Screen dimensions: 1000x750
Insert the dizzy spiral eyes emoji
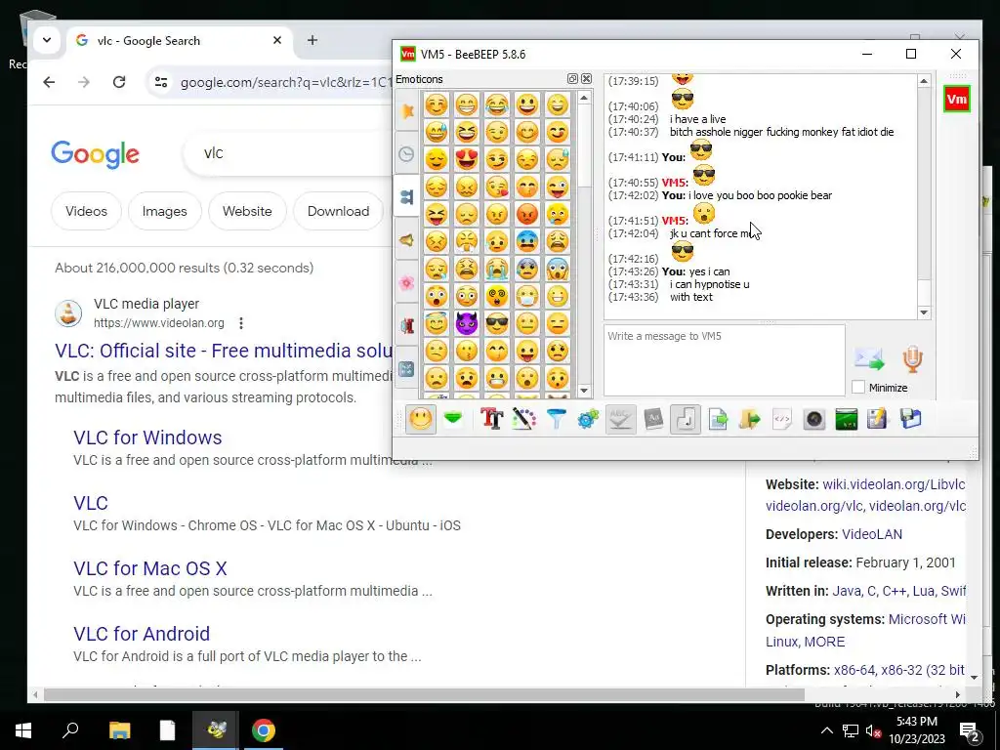[497, 296]
